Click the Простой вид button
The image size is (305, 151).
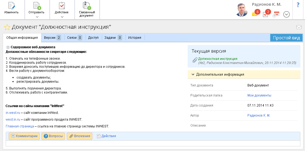click(x=286, y=38)
